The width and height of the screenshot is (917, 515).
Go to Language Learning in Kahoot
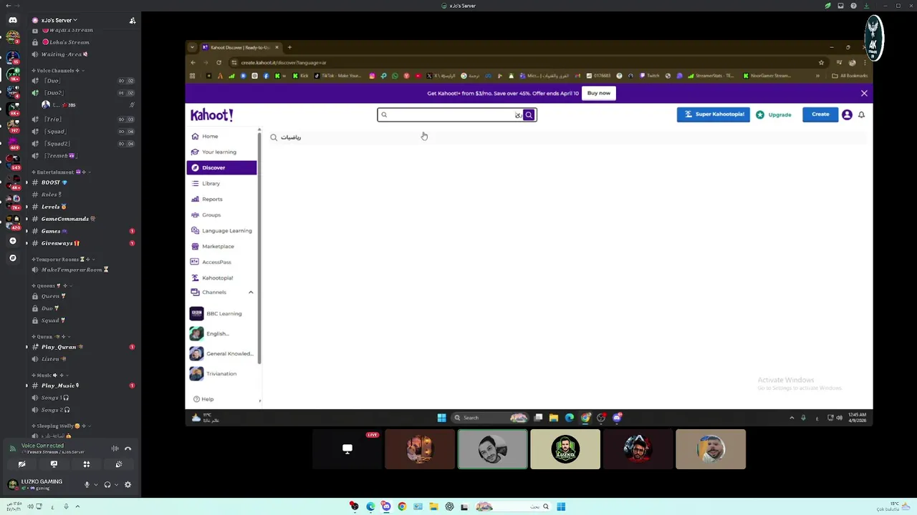(x=221, y=230)
